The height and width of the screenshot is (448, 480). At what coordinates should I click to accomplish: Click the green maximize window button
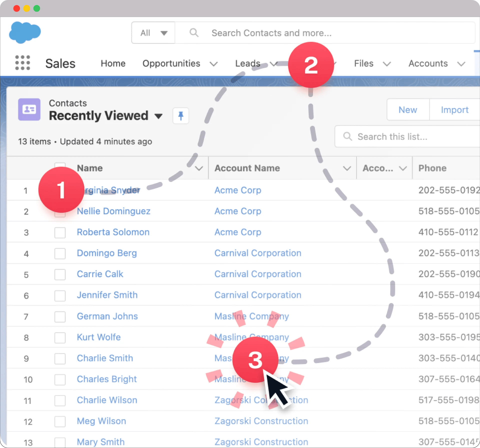[37, 8]
